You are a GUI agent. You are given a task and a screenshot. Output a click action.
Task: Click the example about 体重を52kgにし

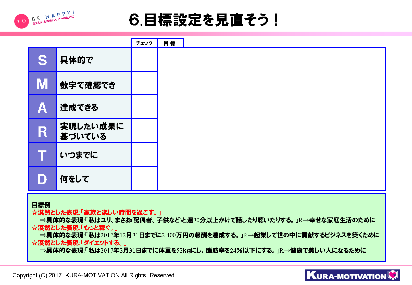coord(203,250)
